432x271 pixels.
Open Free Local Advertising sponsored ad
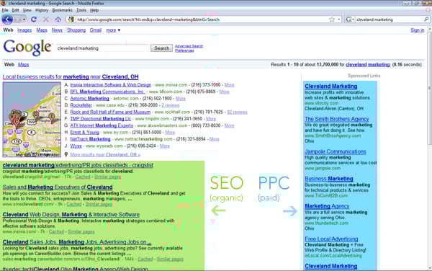coord(331,239)
